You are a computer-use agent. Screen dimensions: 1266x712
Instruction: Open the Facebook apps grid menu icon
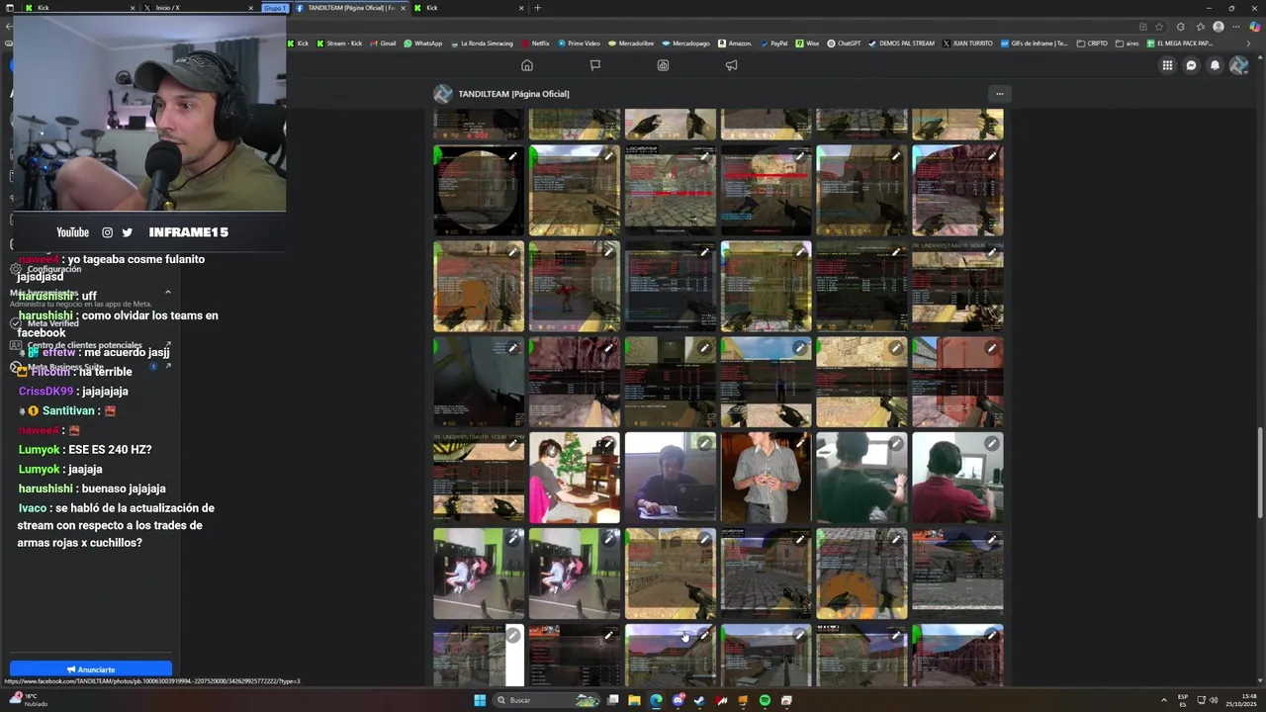[1167, 65]
